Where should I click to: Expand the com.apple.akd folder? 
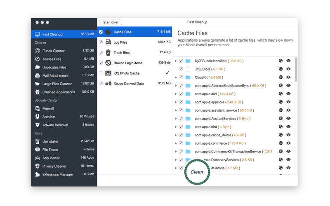click(x=176, y=94)
